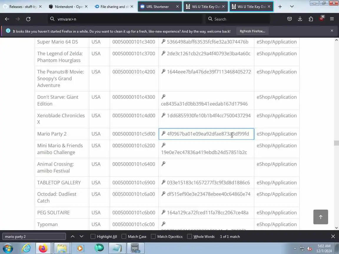Click key icon for Phantom Hourglass row

coord(163,53)
